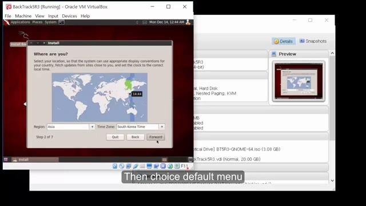Screen dimensions: 366x206
Task: Click the user icon in guest panel
Action: point(188,22)
